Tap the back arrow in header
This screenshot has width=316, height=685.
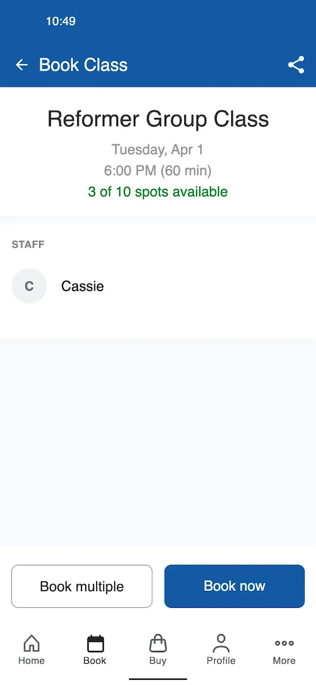[22, 65]
